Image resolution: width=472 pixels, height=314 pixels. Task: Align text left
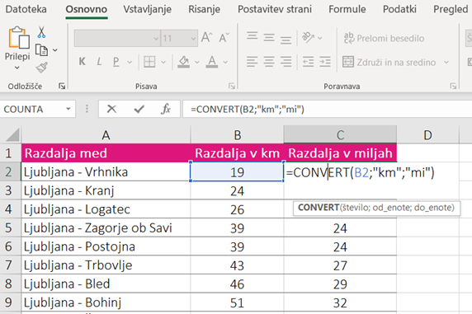253,62
